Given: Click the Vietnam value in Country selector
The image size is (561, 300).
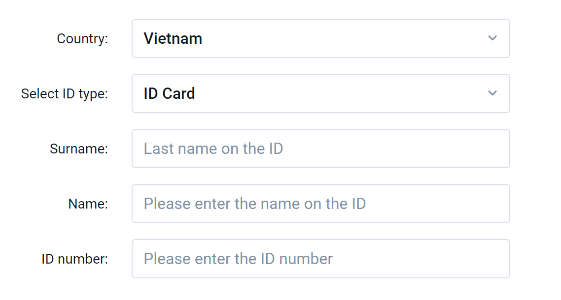Looking at the screenshot, I should [173, 38].
